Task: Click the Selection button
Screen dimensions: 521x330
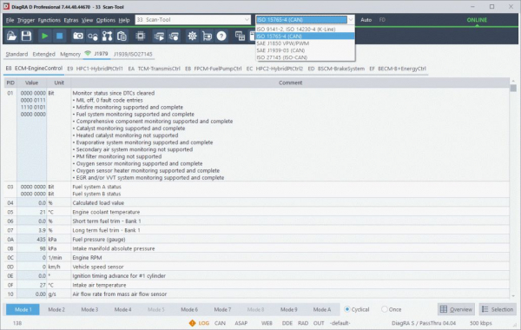Action: (498, 309)
